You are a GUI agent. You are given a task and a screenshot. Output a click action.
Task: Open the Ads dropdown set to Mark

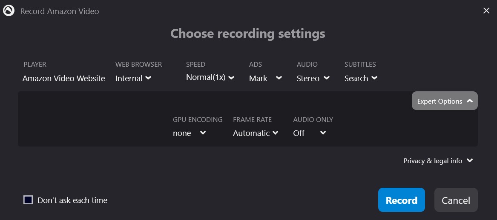pos(266,78)
